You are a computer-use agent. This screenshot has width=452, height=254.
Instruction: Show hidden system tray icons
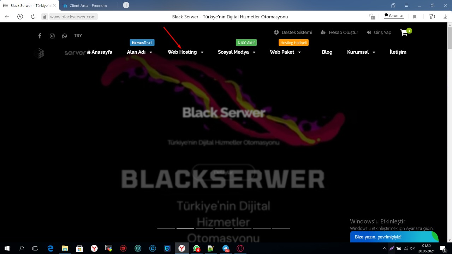click(385, 248)
